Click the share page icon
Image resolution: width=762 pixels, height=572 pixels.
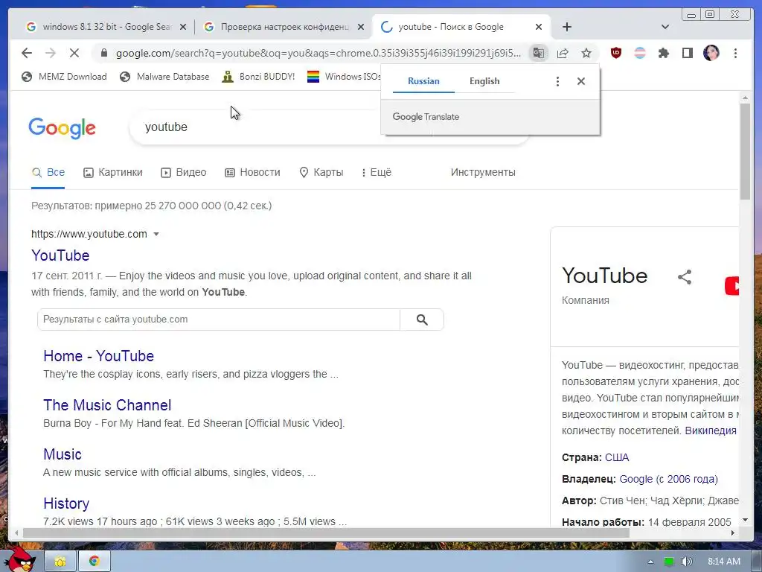(x=563, y=53)
